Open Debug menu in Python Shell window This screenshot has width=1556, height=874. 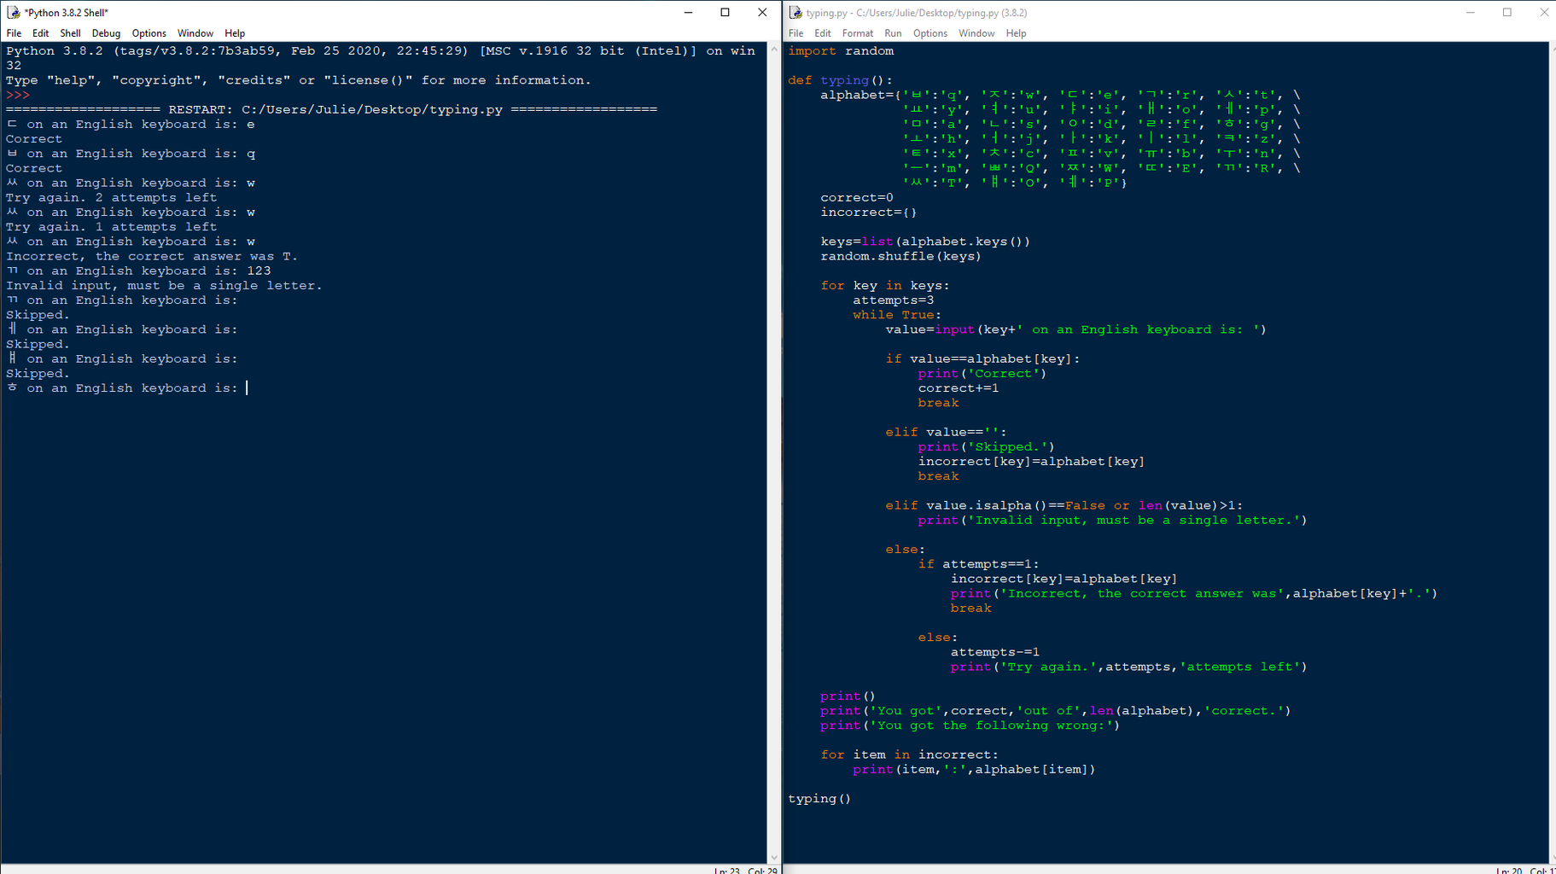coord(106,33)
